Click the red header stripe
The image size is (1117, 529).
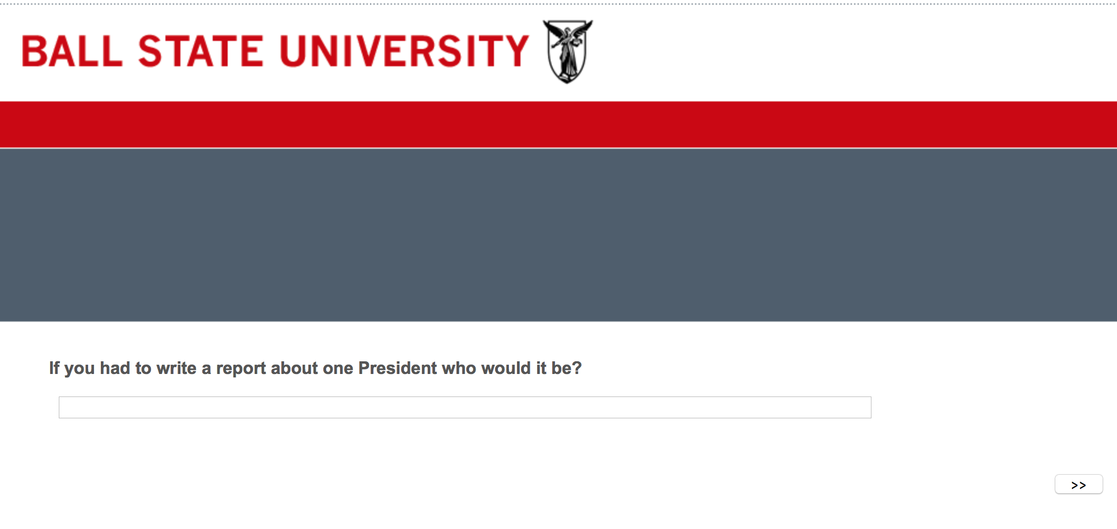pos(558,124)
